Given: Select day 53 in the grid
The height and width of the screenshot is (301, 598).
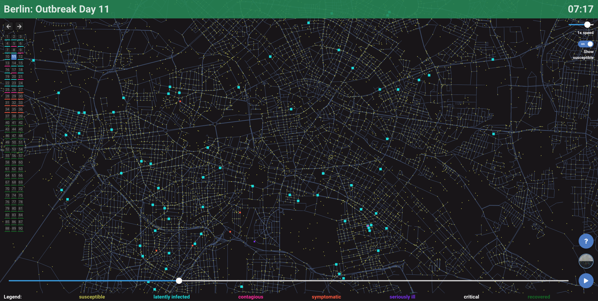Looking at the screenshot, I should (14, 149).
